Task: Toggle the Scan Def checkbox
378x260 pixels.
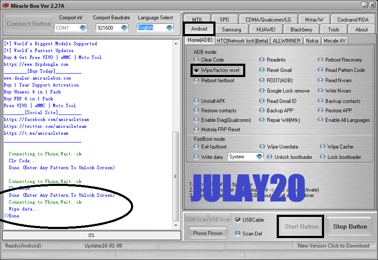Action: click(x=237, y=233)
